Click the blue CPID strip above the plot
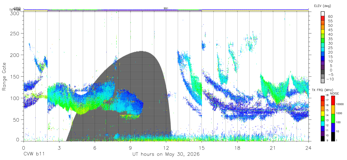Image resolution: width=347 pixels, height=160 pixels. click(x=166, y=9)
